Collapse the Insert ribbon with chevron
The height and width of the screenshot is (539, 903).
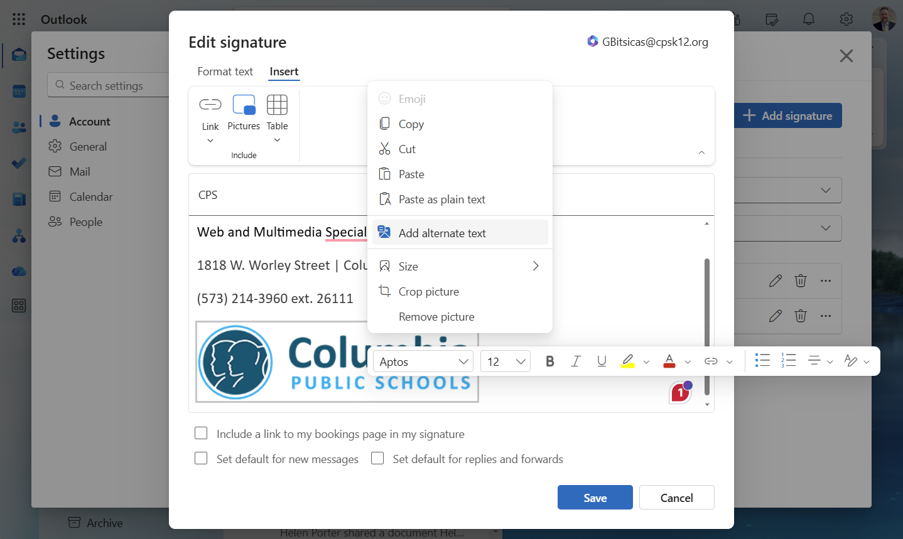click(x=701, y=152)
